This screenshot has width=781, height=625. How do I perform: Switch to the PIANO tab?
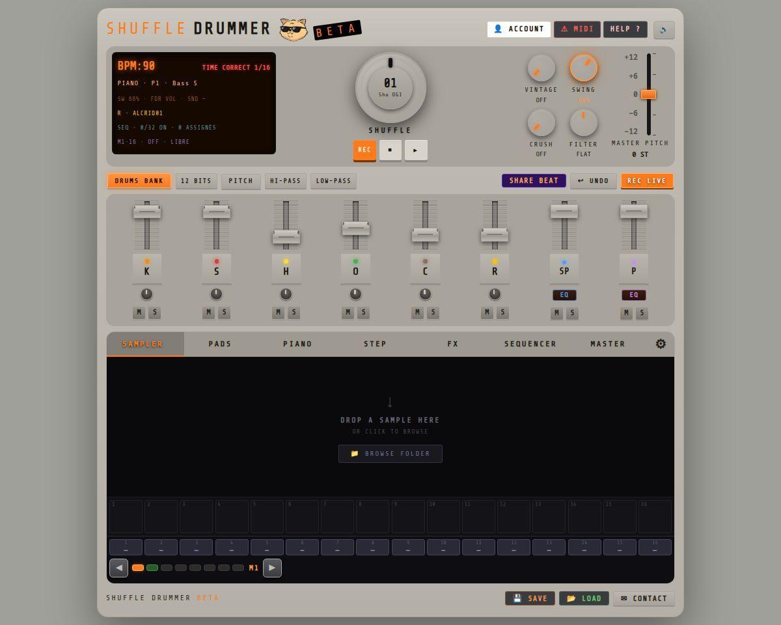(297, 344)
